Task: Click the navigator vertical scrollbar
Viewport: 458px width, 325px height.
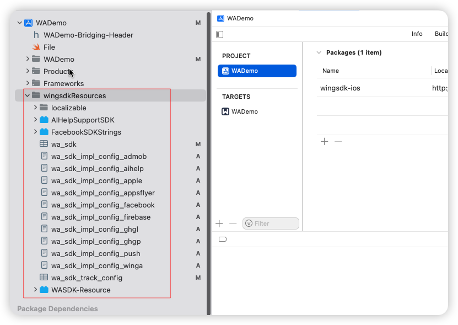Action: point(208,164)
